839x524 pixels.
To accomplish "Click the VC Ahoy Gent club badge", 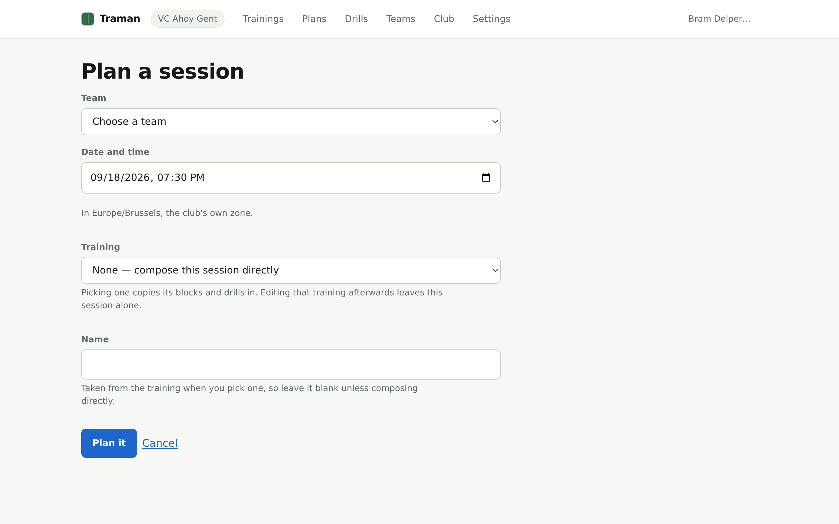I will (x=187, y=19).
